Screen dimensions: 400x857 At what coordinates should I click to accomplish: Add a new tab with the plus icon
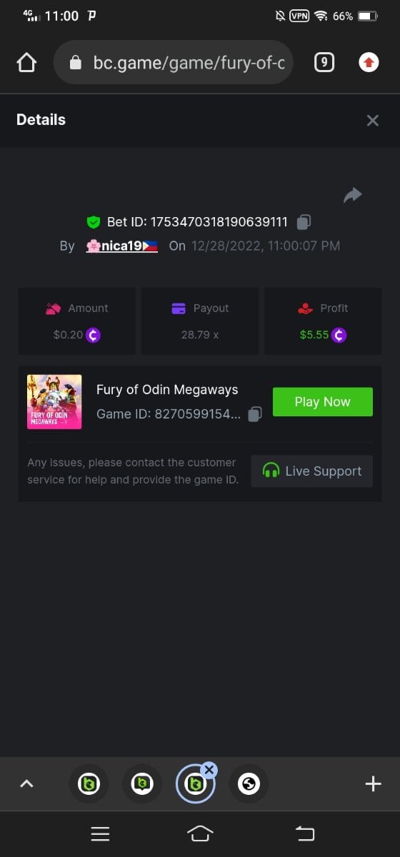click(x=373, y=783)
